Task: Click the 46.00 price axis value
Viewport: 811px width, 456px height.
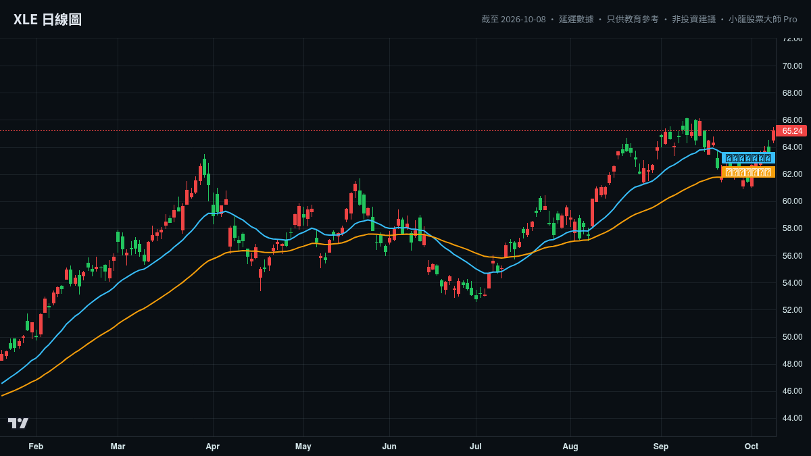Action: point(793,391)
